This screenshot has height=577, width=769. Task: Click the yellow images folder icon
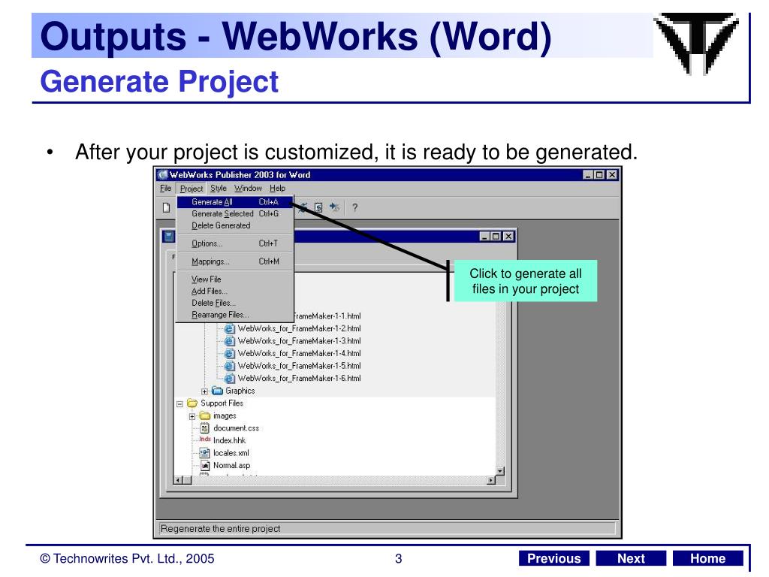(x=204, y=415)
